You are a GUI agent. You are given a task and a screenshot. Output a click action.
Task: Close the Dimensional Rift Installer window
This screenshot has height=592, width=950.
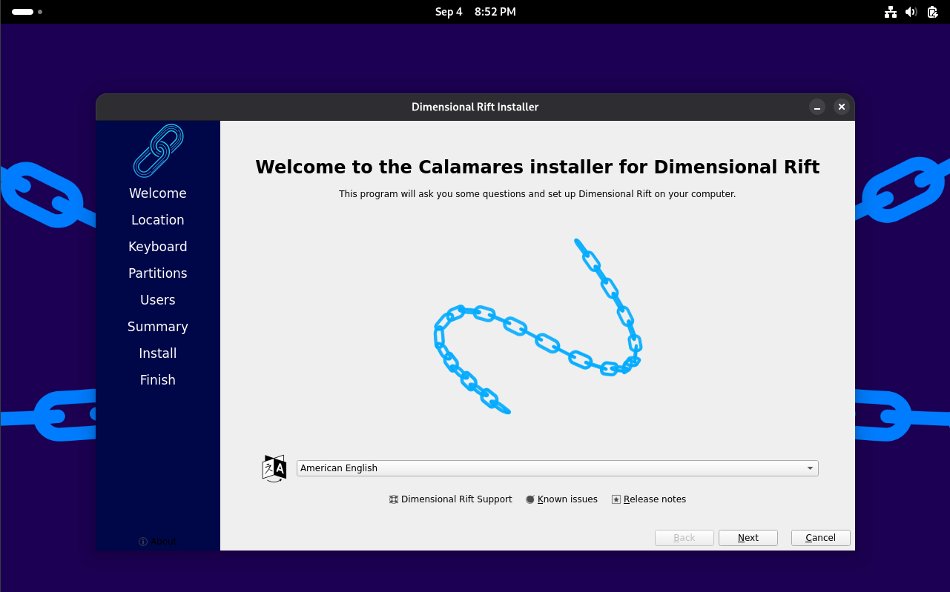tap(841, 107)
